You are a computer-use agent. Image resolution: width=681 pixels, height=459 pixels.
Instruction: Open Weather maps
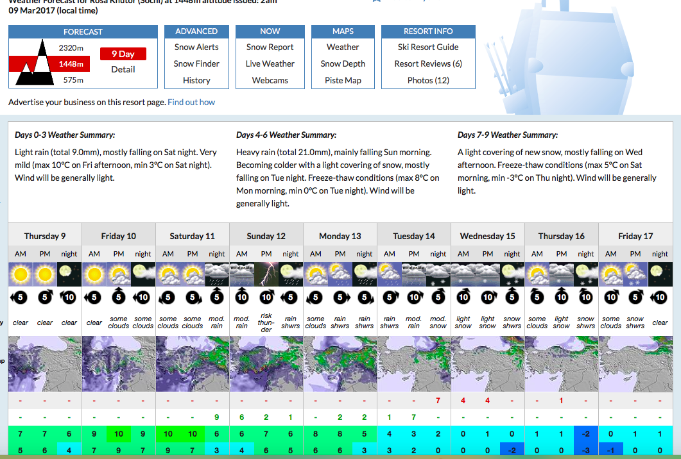(343, 47)
